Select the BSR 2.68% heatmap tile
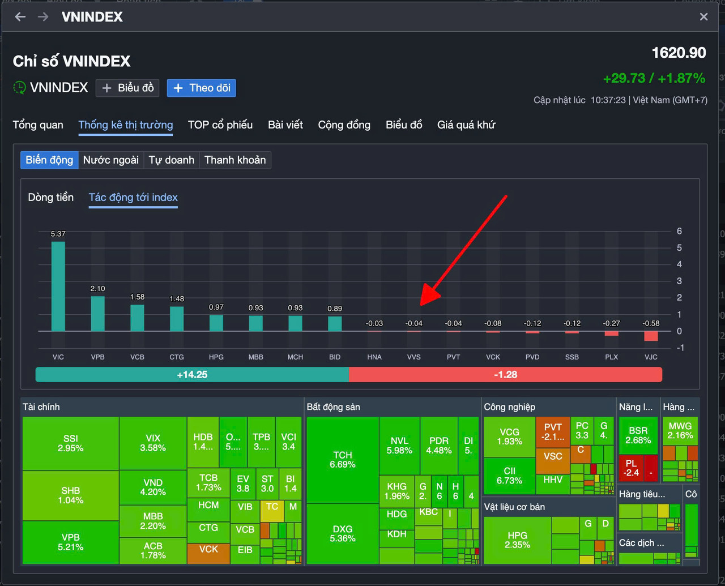This screenshot has height=586, width=725. [x=638, y=435]
